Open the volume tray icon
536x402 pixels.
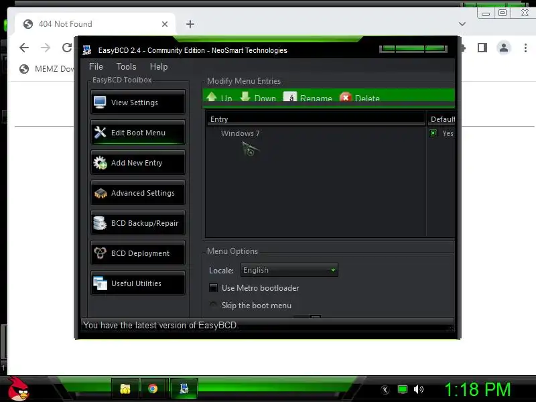point(419,389)
